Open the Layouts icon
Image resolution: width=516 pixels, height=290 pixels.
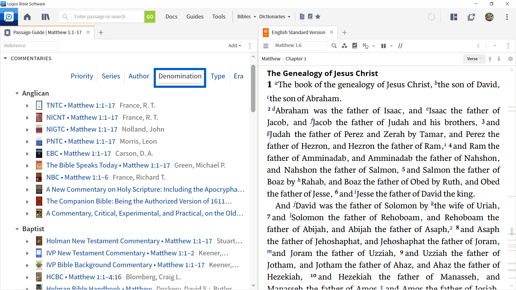[454, 17]
